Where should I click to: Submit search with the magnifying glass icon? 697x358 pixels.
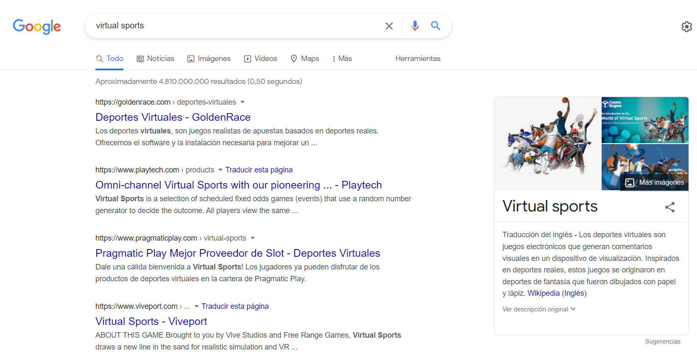[435, 25]
